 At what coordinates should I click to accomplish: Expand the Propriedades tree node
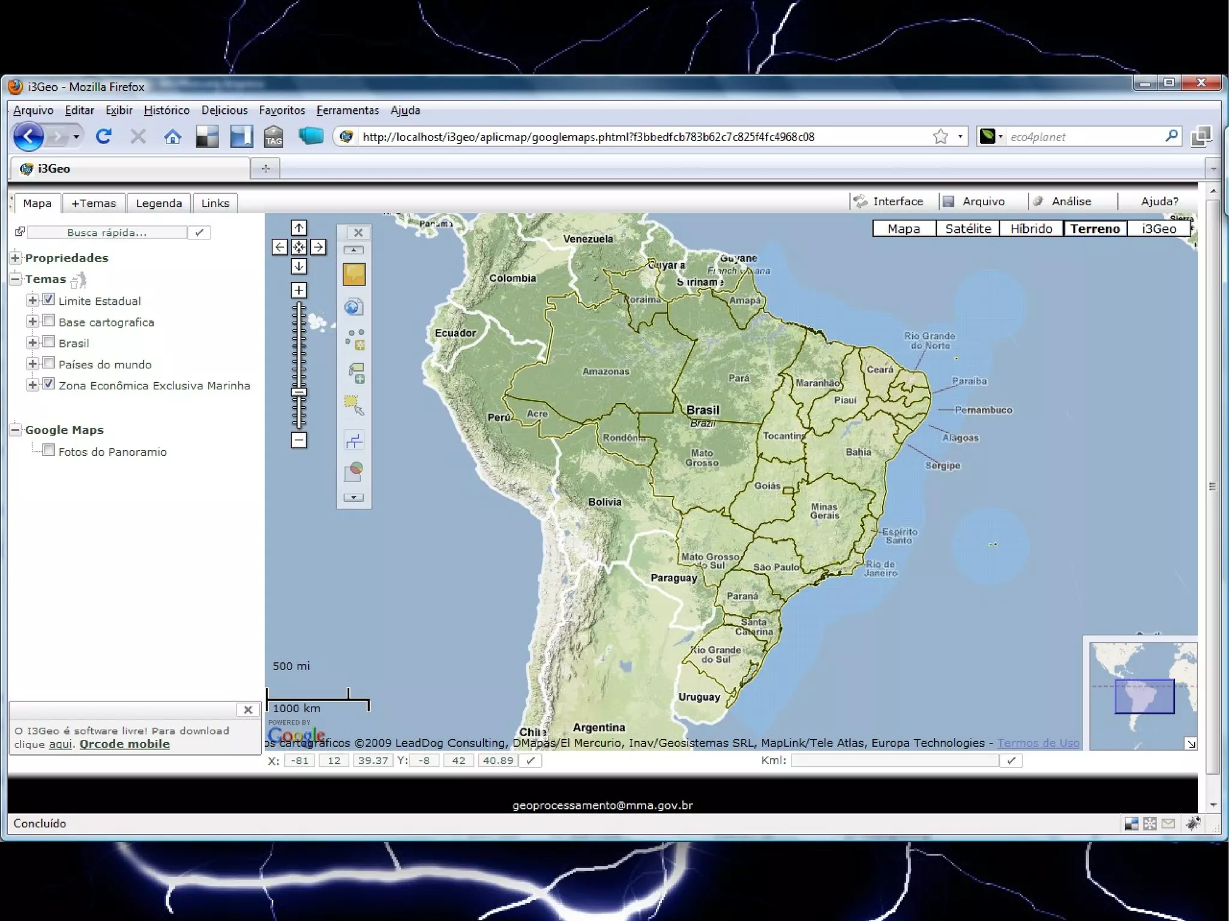pyautogui.click(x=16, y=258)
